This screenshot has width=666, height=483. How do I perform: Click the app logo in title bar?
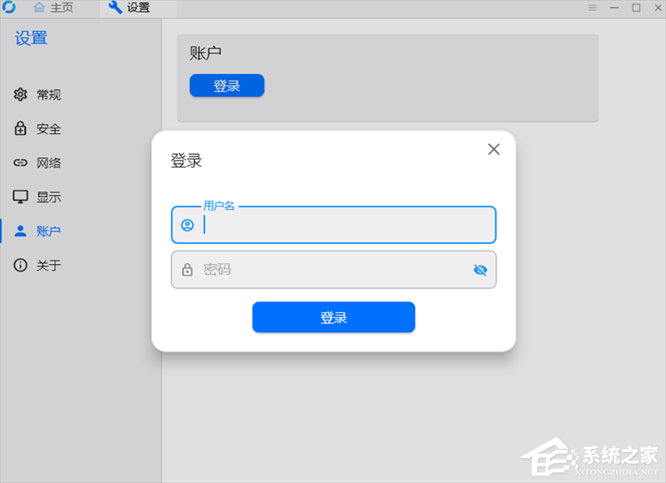click(8, 7)
